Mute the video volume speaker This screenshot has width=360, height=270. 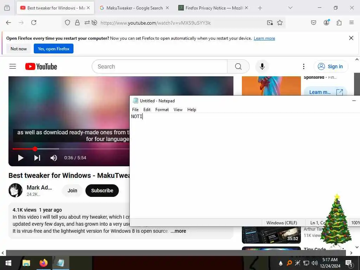pyautogui.click(x=54, y=158)
